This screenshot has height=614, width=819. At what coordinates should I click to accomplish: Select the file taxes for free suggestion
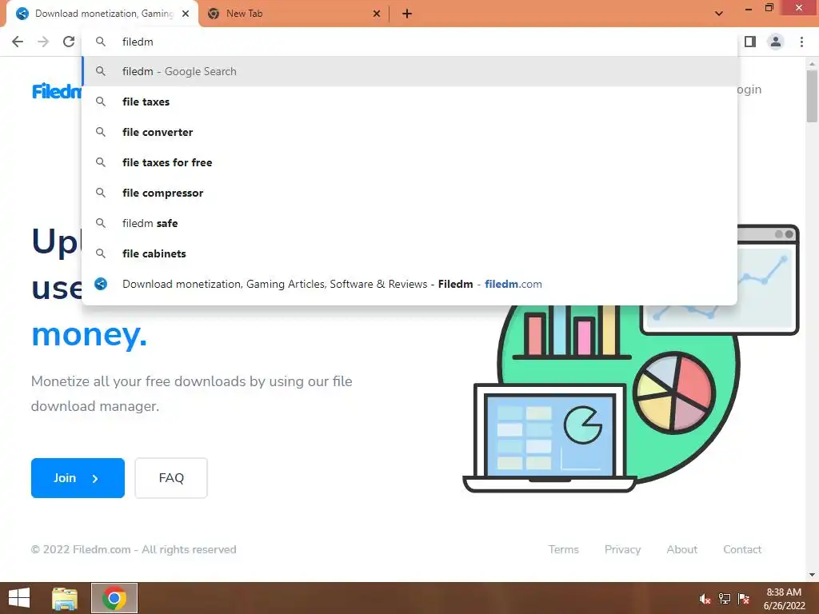(x=409, y=162)
